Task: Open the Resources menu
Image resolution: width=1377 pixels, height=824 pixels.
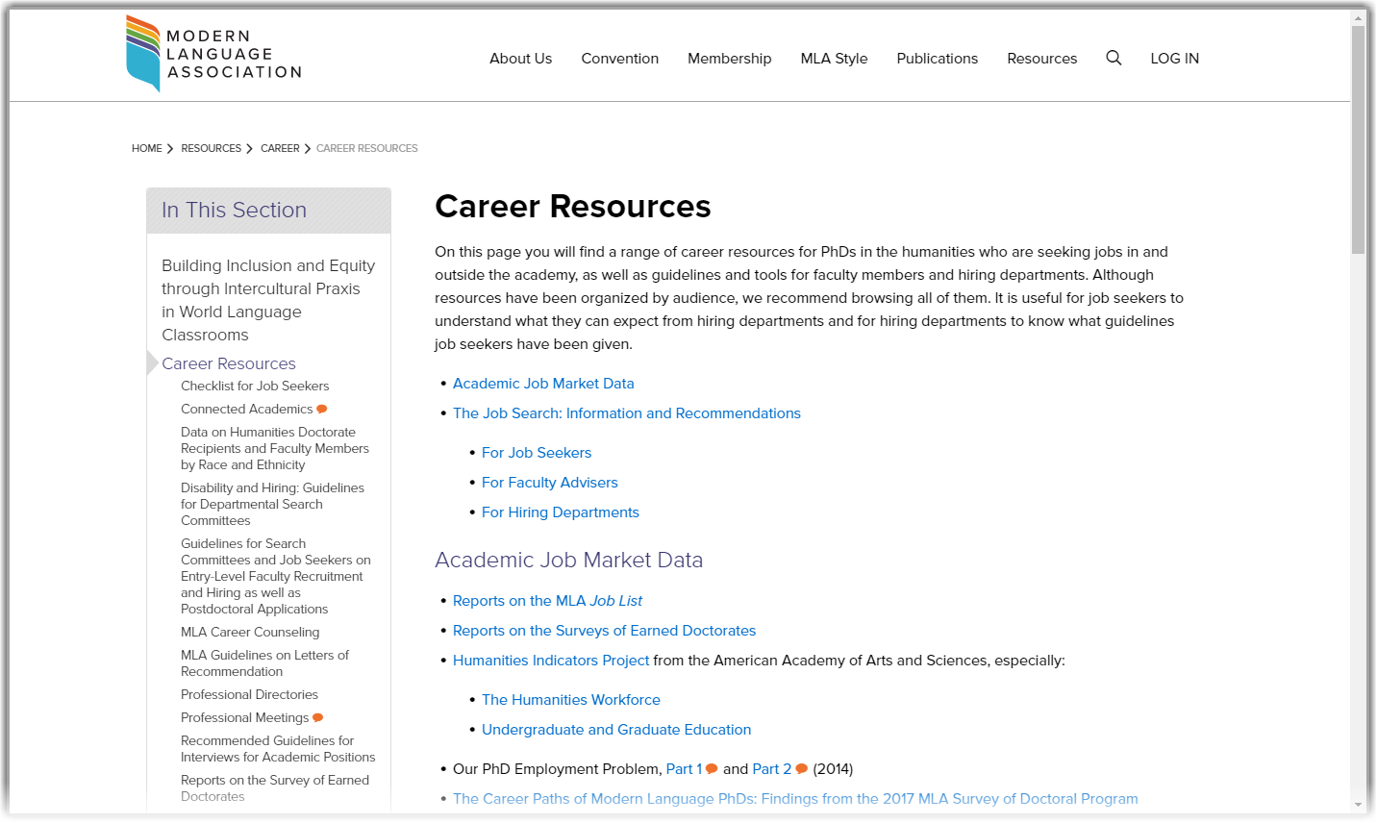Action: 1041,59
